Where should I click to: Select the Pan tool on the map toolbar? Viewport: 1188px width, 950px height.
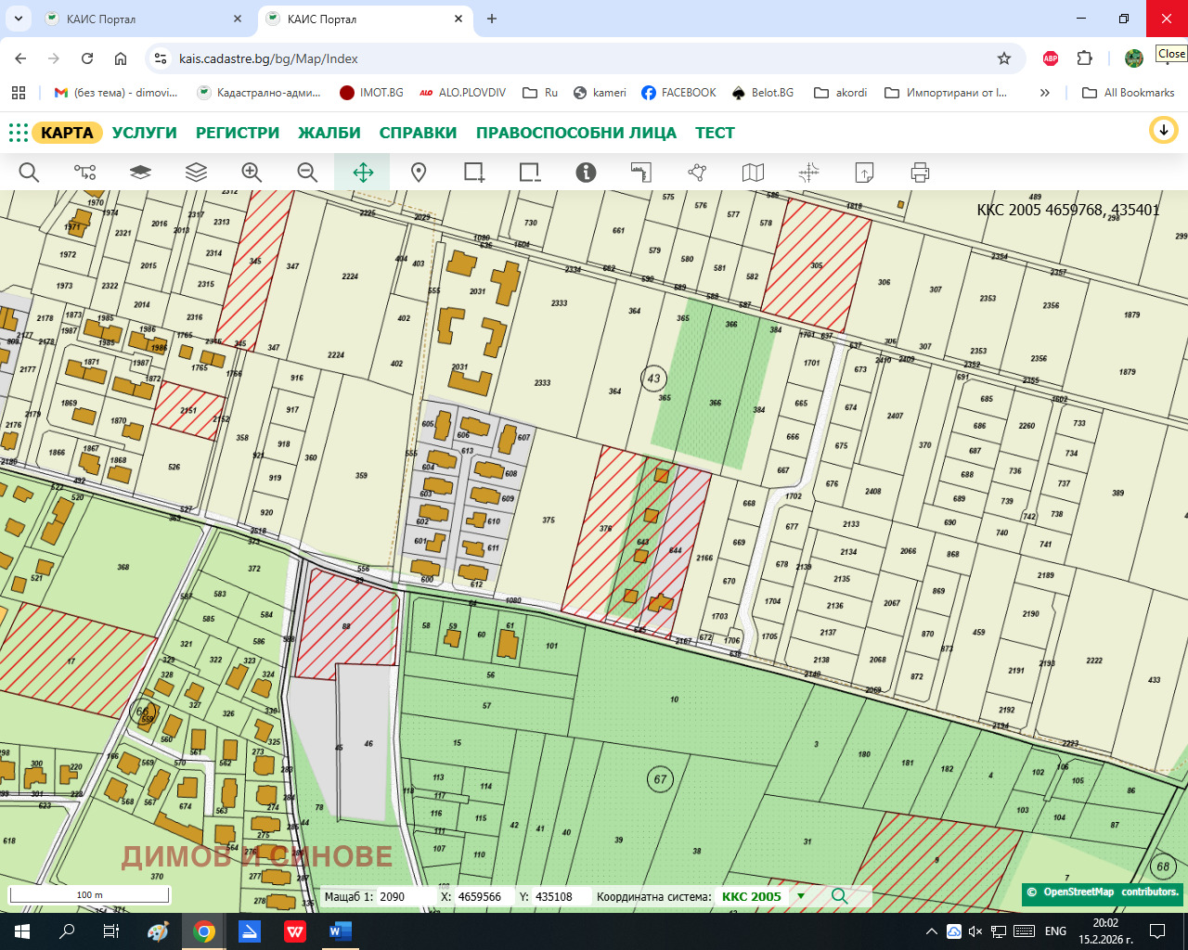(x=361, y=172)
